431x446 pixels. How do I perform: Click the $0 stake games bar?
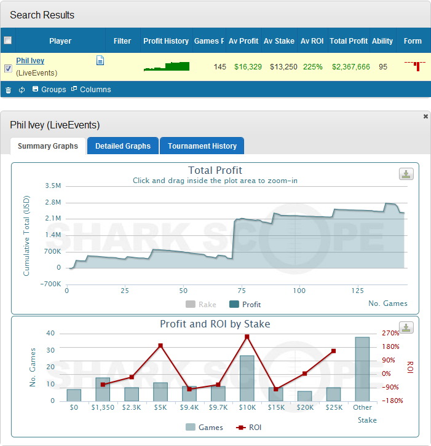point(74,395)
